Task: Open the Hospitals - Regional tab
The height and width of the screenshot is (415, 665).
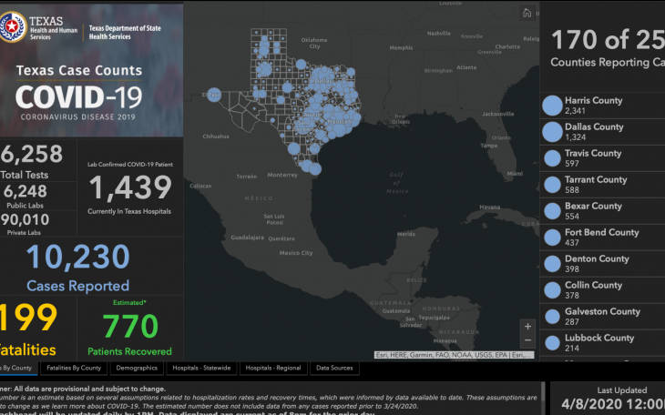Action: coord(273,369)
